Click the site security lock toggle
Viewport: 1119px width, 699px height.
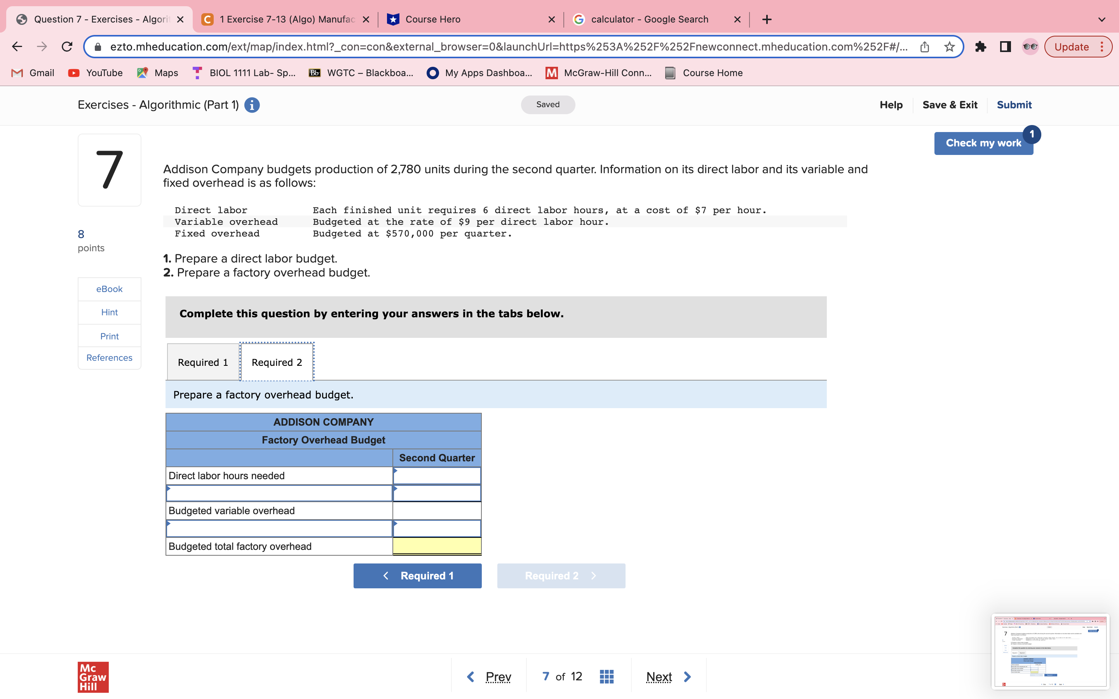pyautogui.click(x=97, y=46)
